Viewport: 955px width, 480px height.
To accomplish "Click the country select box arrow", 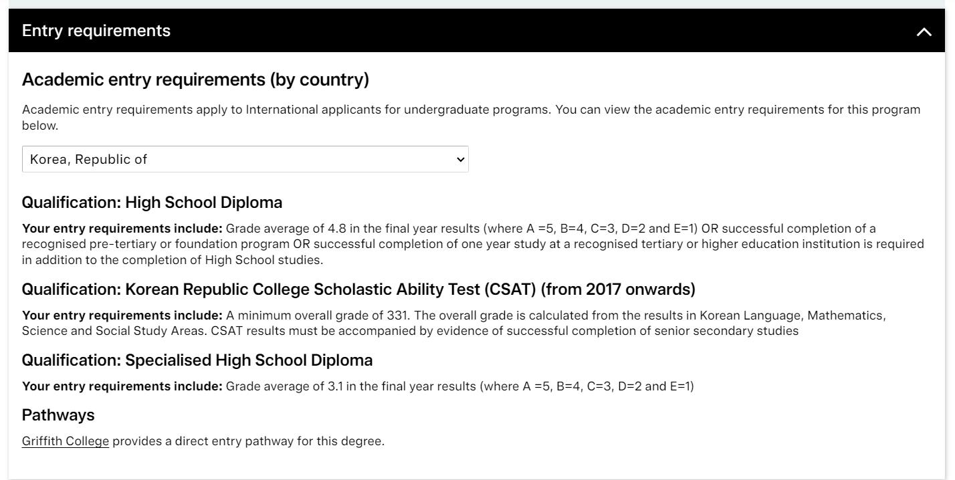I will click(x=460, y=160).
